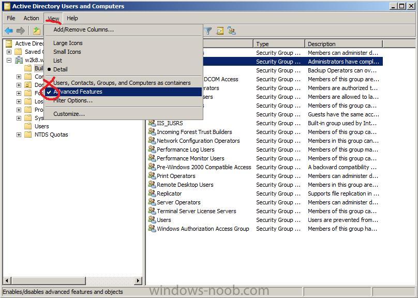Image resolution: width=418 pixels, height=298 pixels.
Task: Click the Windows Authorization Access Group icon
Action: click(152, 229)
